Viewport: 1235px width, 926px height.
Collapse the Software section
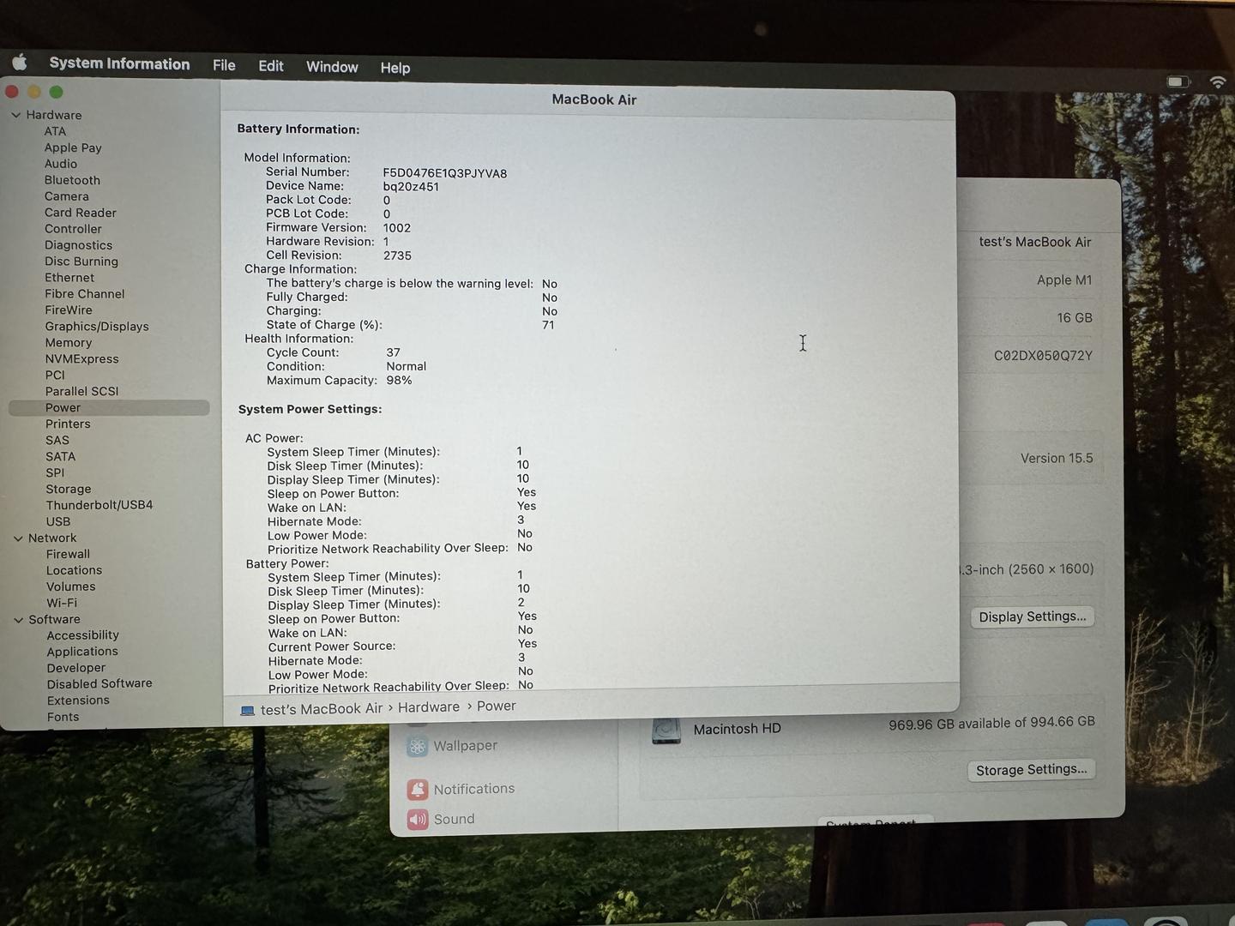click(18, 620)
